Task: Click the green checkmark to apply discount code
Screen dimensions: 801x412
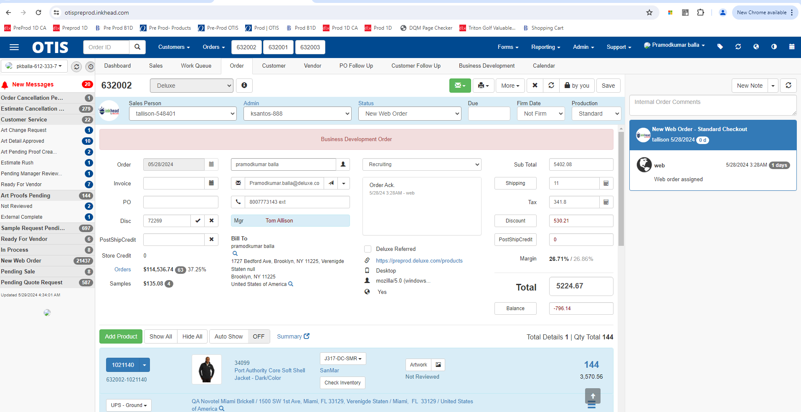Action: (x=198, y=221)
